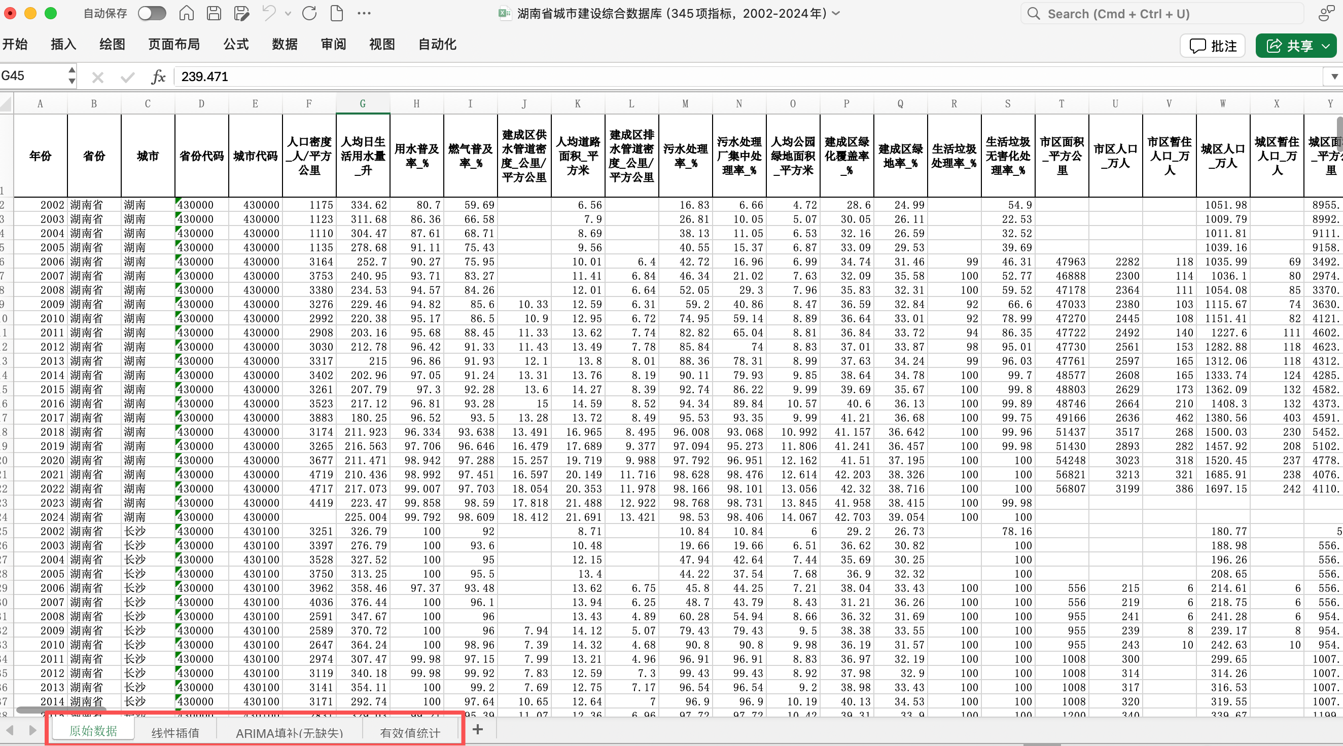This screenshot has height=746, width=1343.
Task: Click the Home icon in title bar
Action: pyautogui.click(x=186, y=14)
